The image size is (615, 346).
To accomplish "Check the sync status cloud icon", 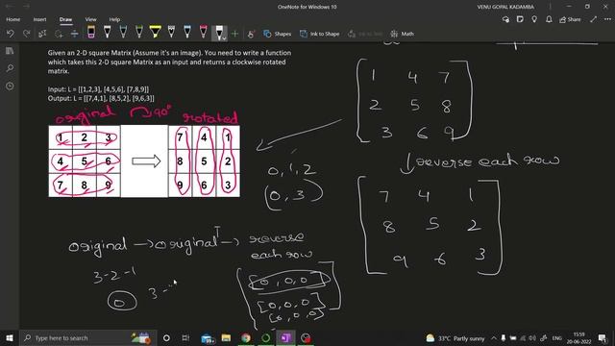I will (x=506, y=19).
